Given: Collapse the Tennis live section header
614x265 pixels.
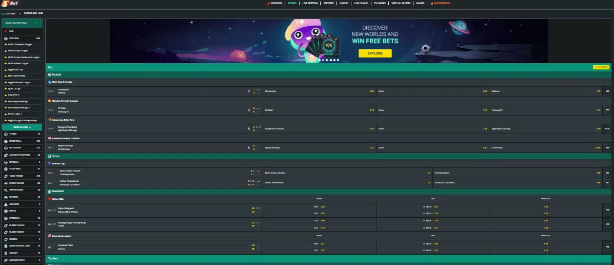Looking at the screenshot, I should coord(328,156).
